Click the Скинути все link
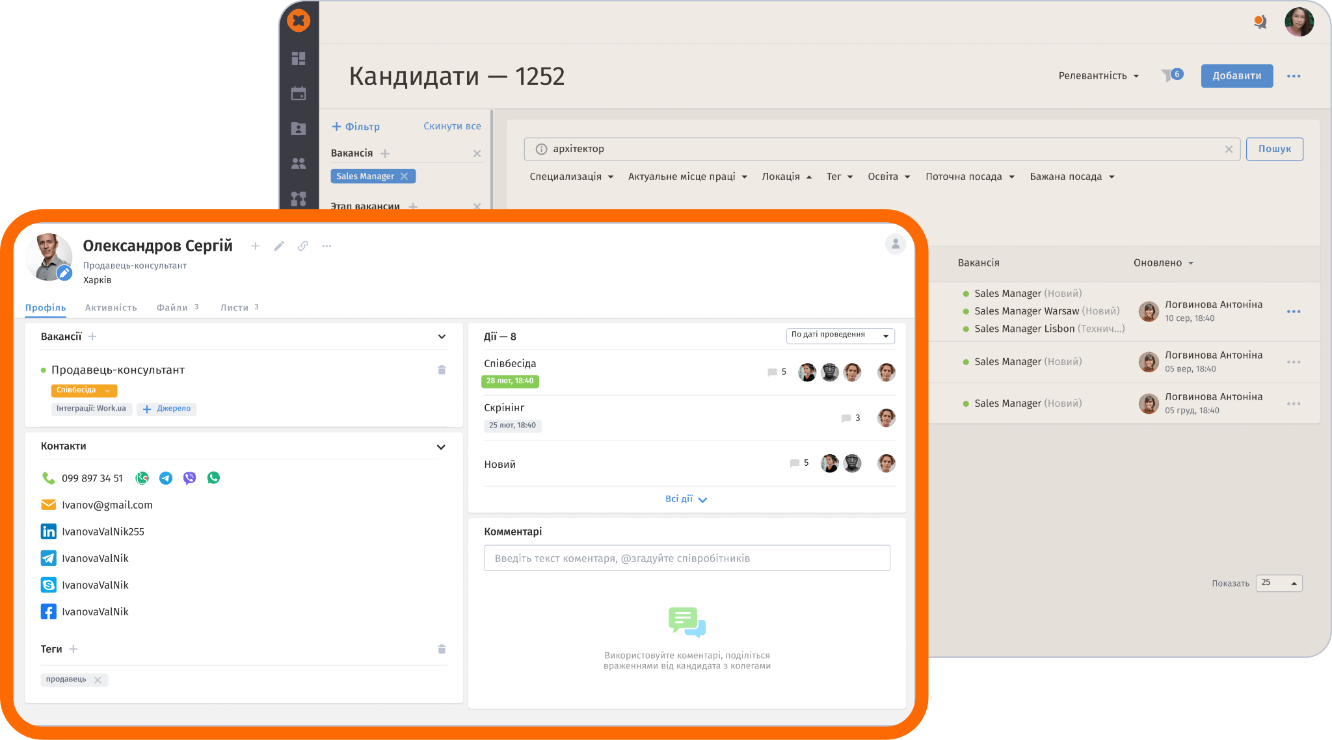This screenshot has width=1332, height=740. click(x=452, y=126)
